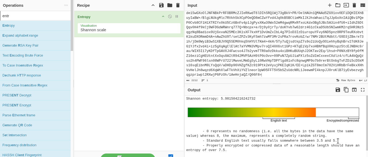Clear the input and output

point(354,5)
